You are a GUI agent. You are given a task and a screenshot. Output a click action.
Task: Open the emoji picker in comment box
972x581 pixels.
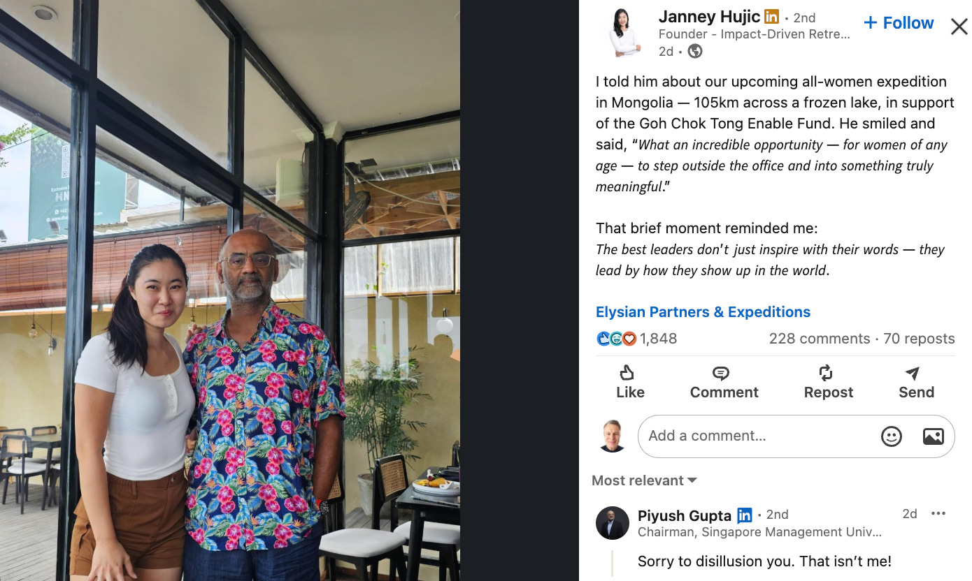click(x=891, y=436)
